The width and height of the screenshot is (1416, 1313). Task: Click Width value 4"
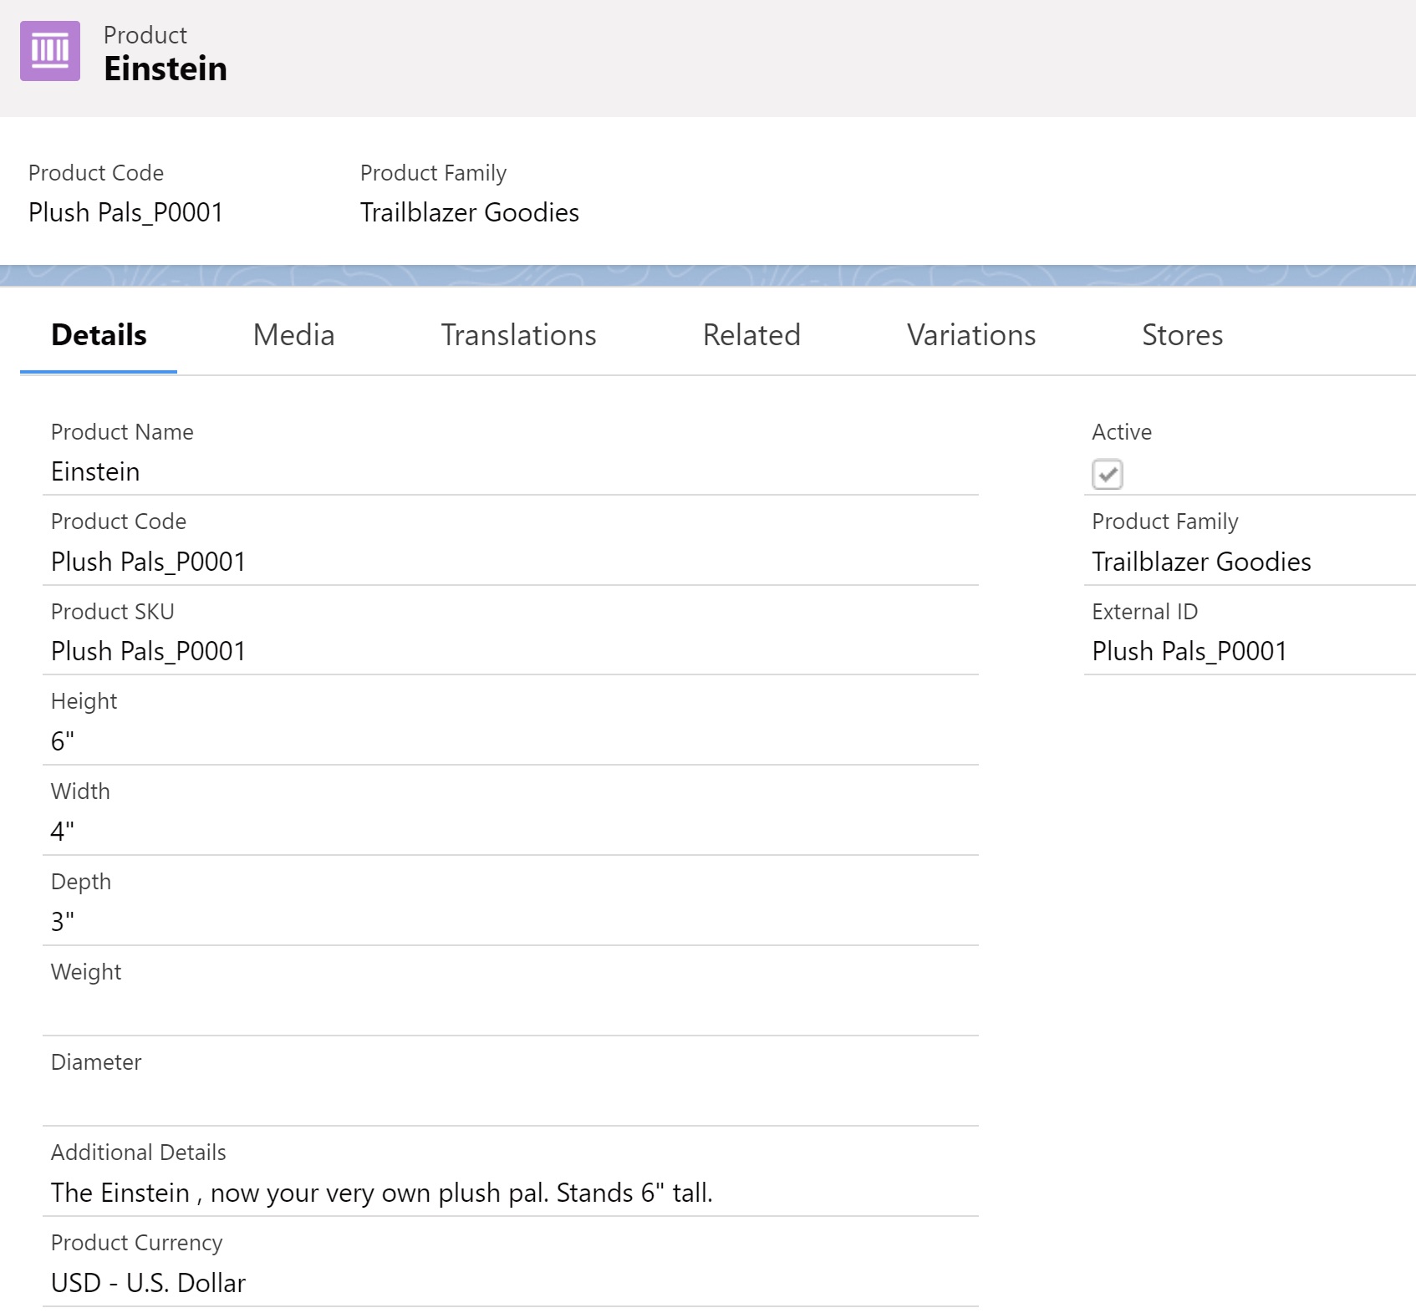pyautogui.click(x=63, y=832)
